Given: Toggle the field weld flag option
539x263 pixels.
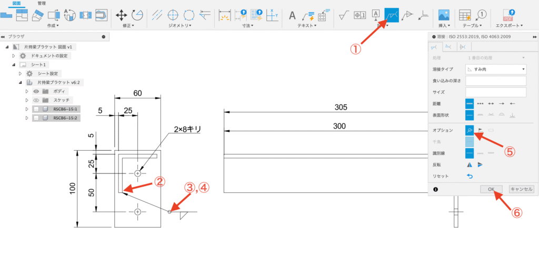Looking at the screenshot, I should point(481,130).
